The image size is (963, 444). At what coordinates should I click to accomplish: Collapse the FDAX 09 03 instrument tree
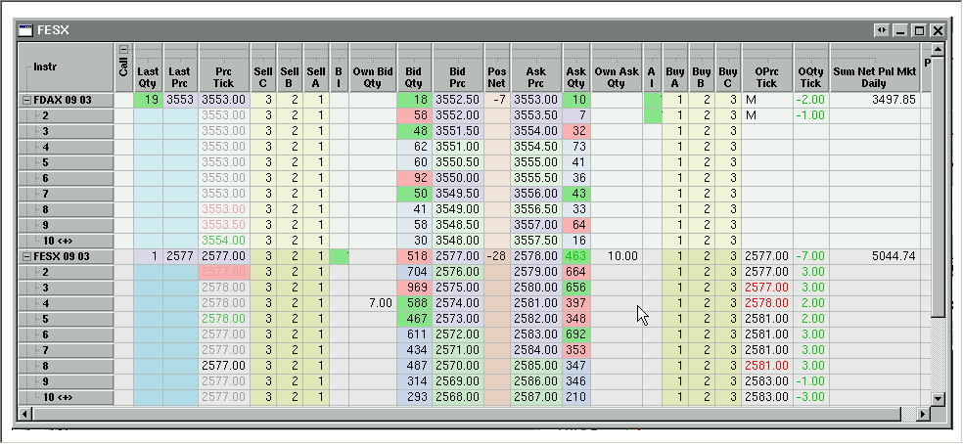25,100
